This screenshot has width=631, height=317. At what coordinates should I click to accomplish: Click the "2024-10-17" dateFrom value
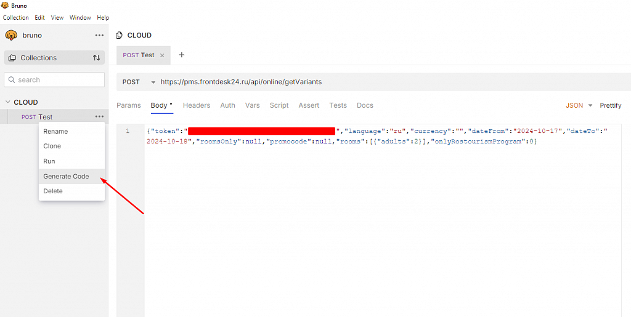(x=537, y=131)
